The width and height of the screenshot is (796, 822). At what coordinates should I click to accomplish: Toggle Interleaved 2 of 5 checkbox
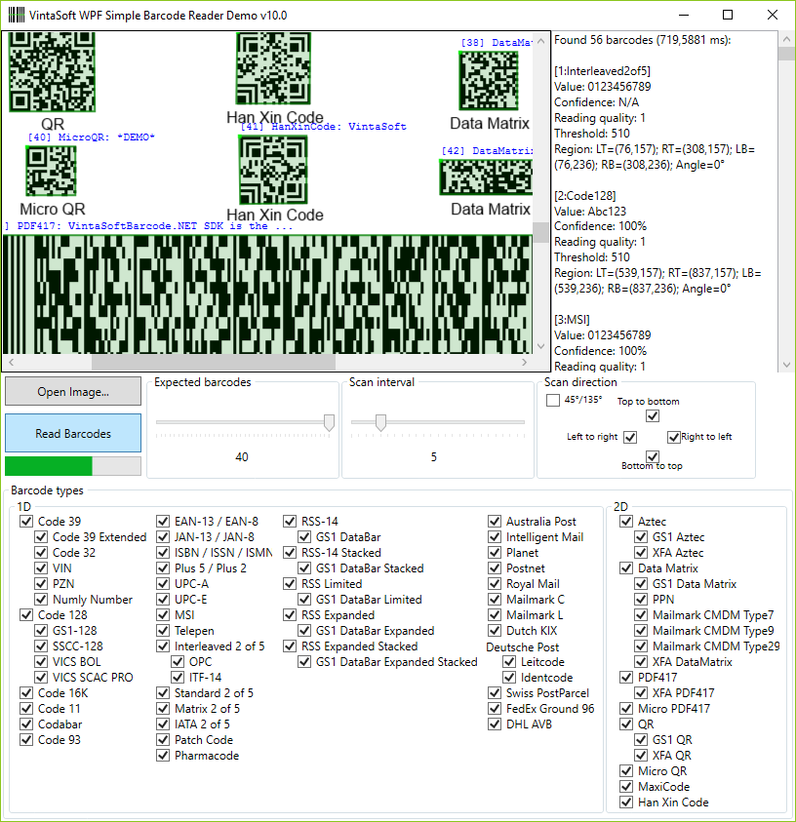click(x=163, y=646)
